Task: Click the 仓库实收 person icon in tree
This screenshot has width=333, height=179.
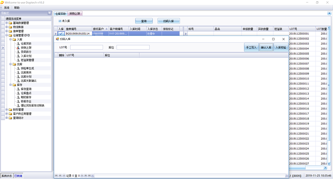Action: 18,44
